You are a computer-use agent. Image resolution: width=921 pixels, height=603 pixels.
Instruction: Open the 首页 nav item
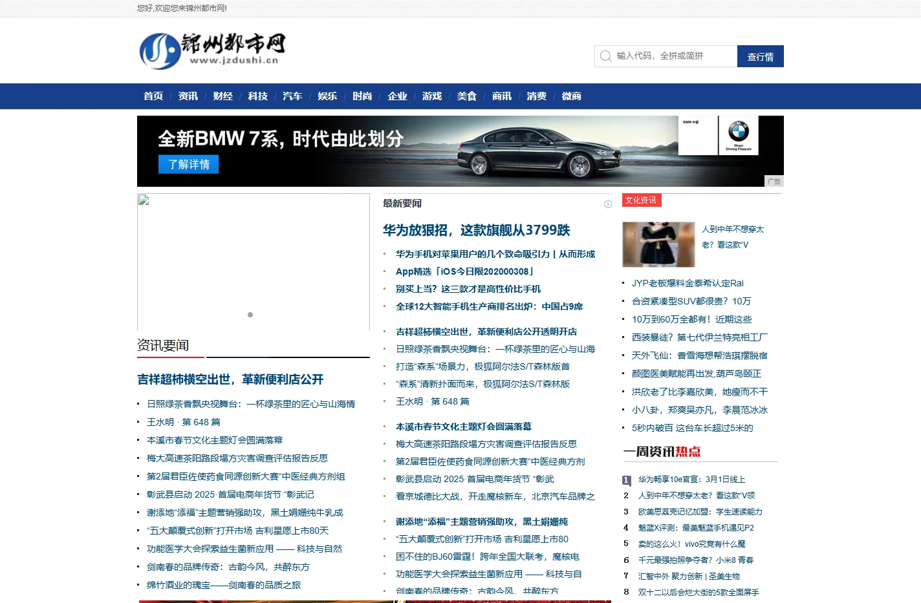pos(153,96)
